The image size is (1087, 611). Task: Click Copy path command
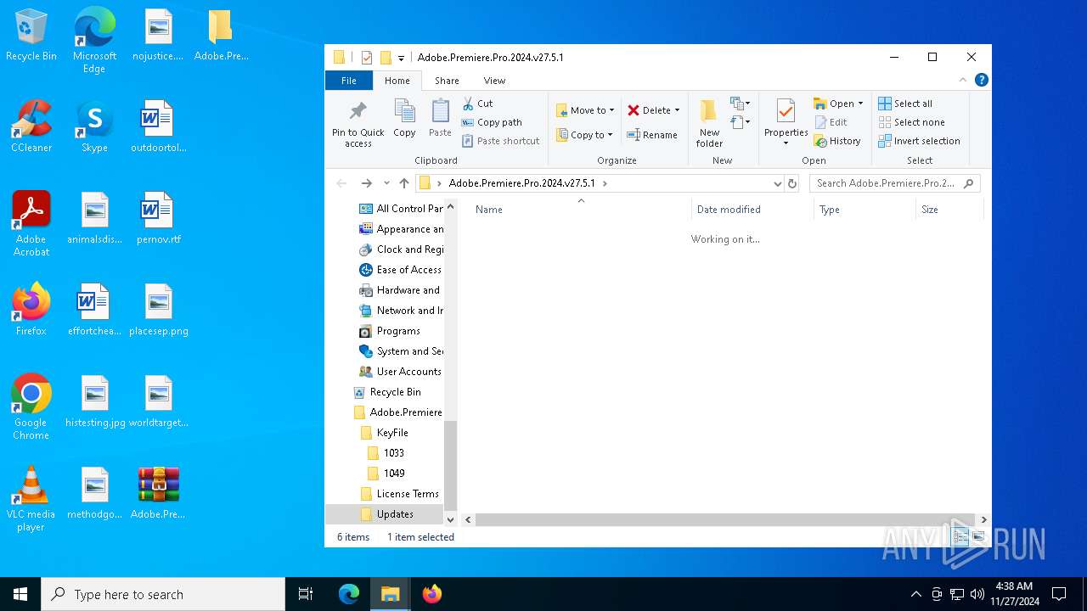pos(492,122)
